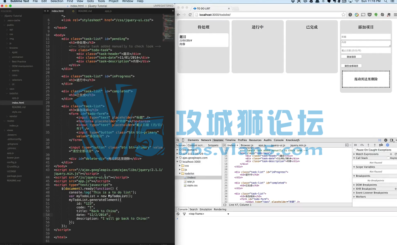Screen dimensions: 397x245
Task: Select Gruntfile.js in Sublime sidebar
Action: 13,167
